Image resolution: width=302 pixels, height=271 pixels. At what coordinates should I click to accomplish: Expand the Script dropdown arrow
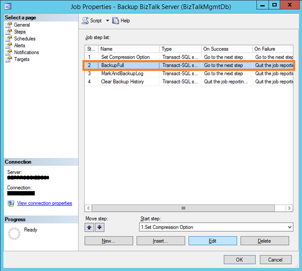(x=107, y=21)
